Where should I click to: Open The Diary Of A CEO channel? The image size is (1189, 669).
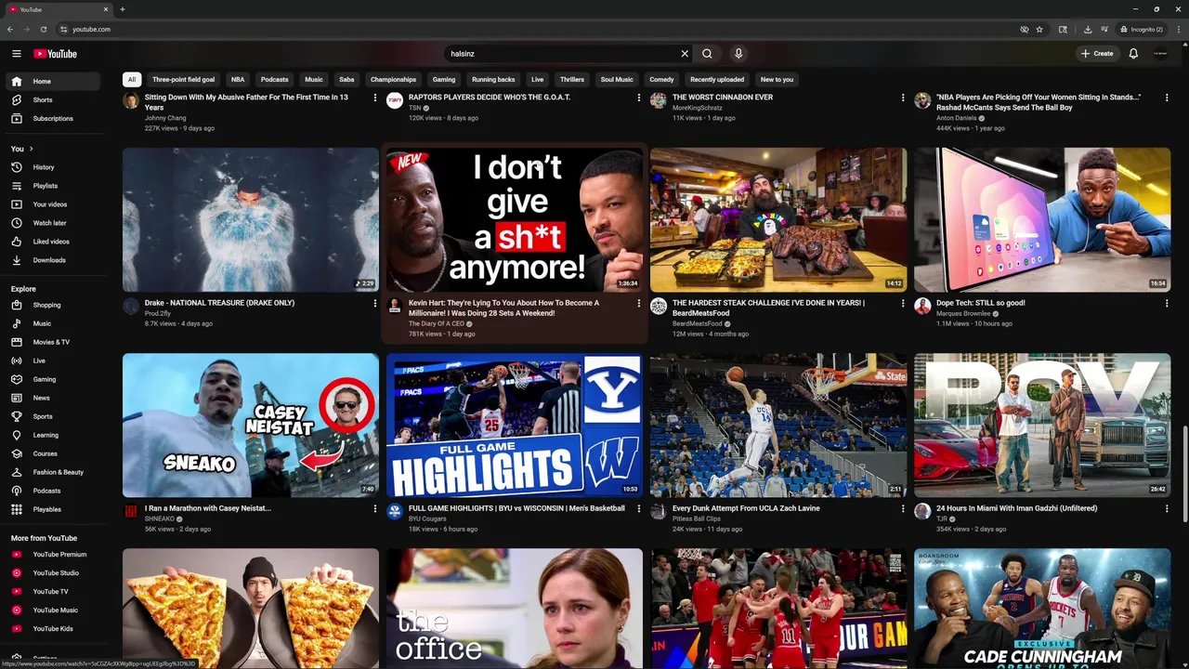(x=436, y=323)
